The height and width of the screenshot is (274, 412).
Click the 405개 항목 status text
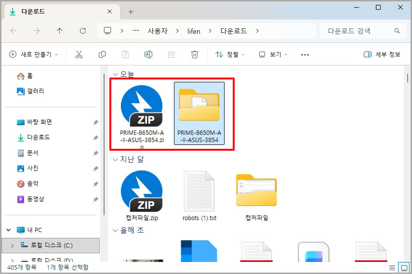[22, 267]
